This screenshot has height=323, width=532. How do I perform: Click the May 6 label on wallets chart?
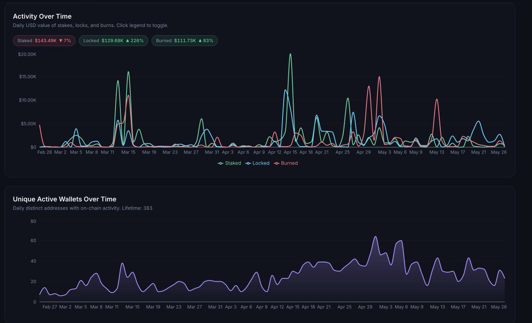[401, 307]
